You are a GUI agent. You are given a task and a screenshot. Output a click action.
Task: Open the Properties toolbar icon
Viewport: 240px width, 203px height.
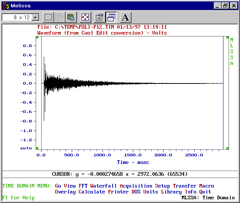pyautogui.click(x=100, y=17)
